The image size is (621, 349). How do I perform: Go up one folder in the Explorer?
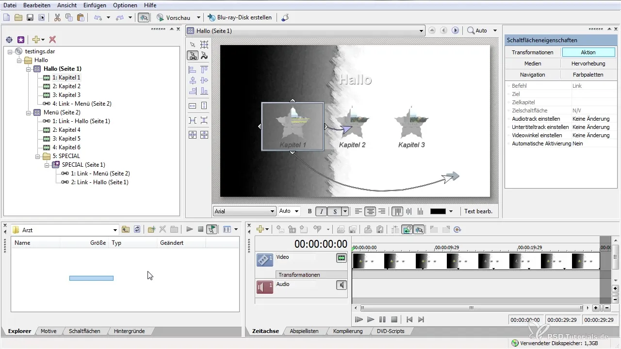[126, 230]
